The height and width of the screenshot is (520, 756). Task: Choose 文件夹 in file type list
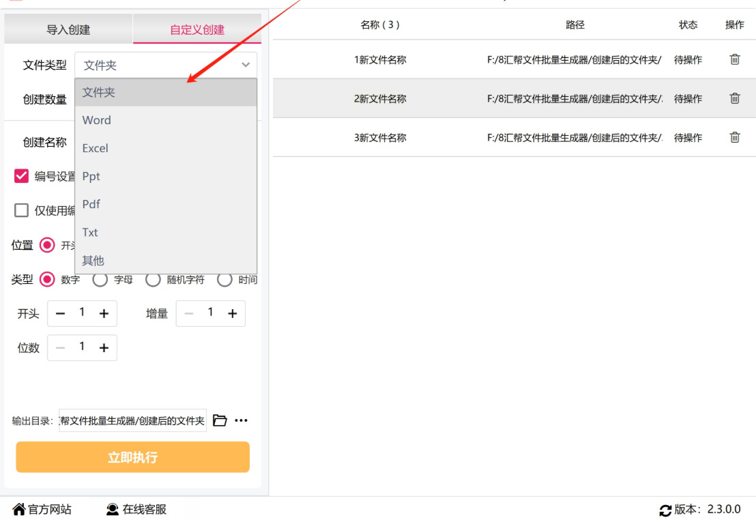point(166,92)
